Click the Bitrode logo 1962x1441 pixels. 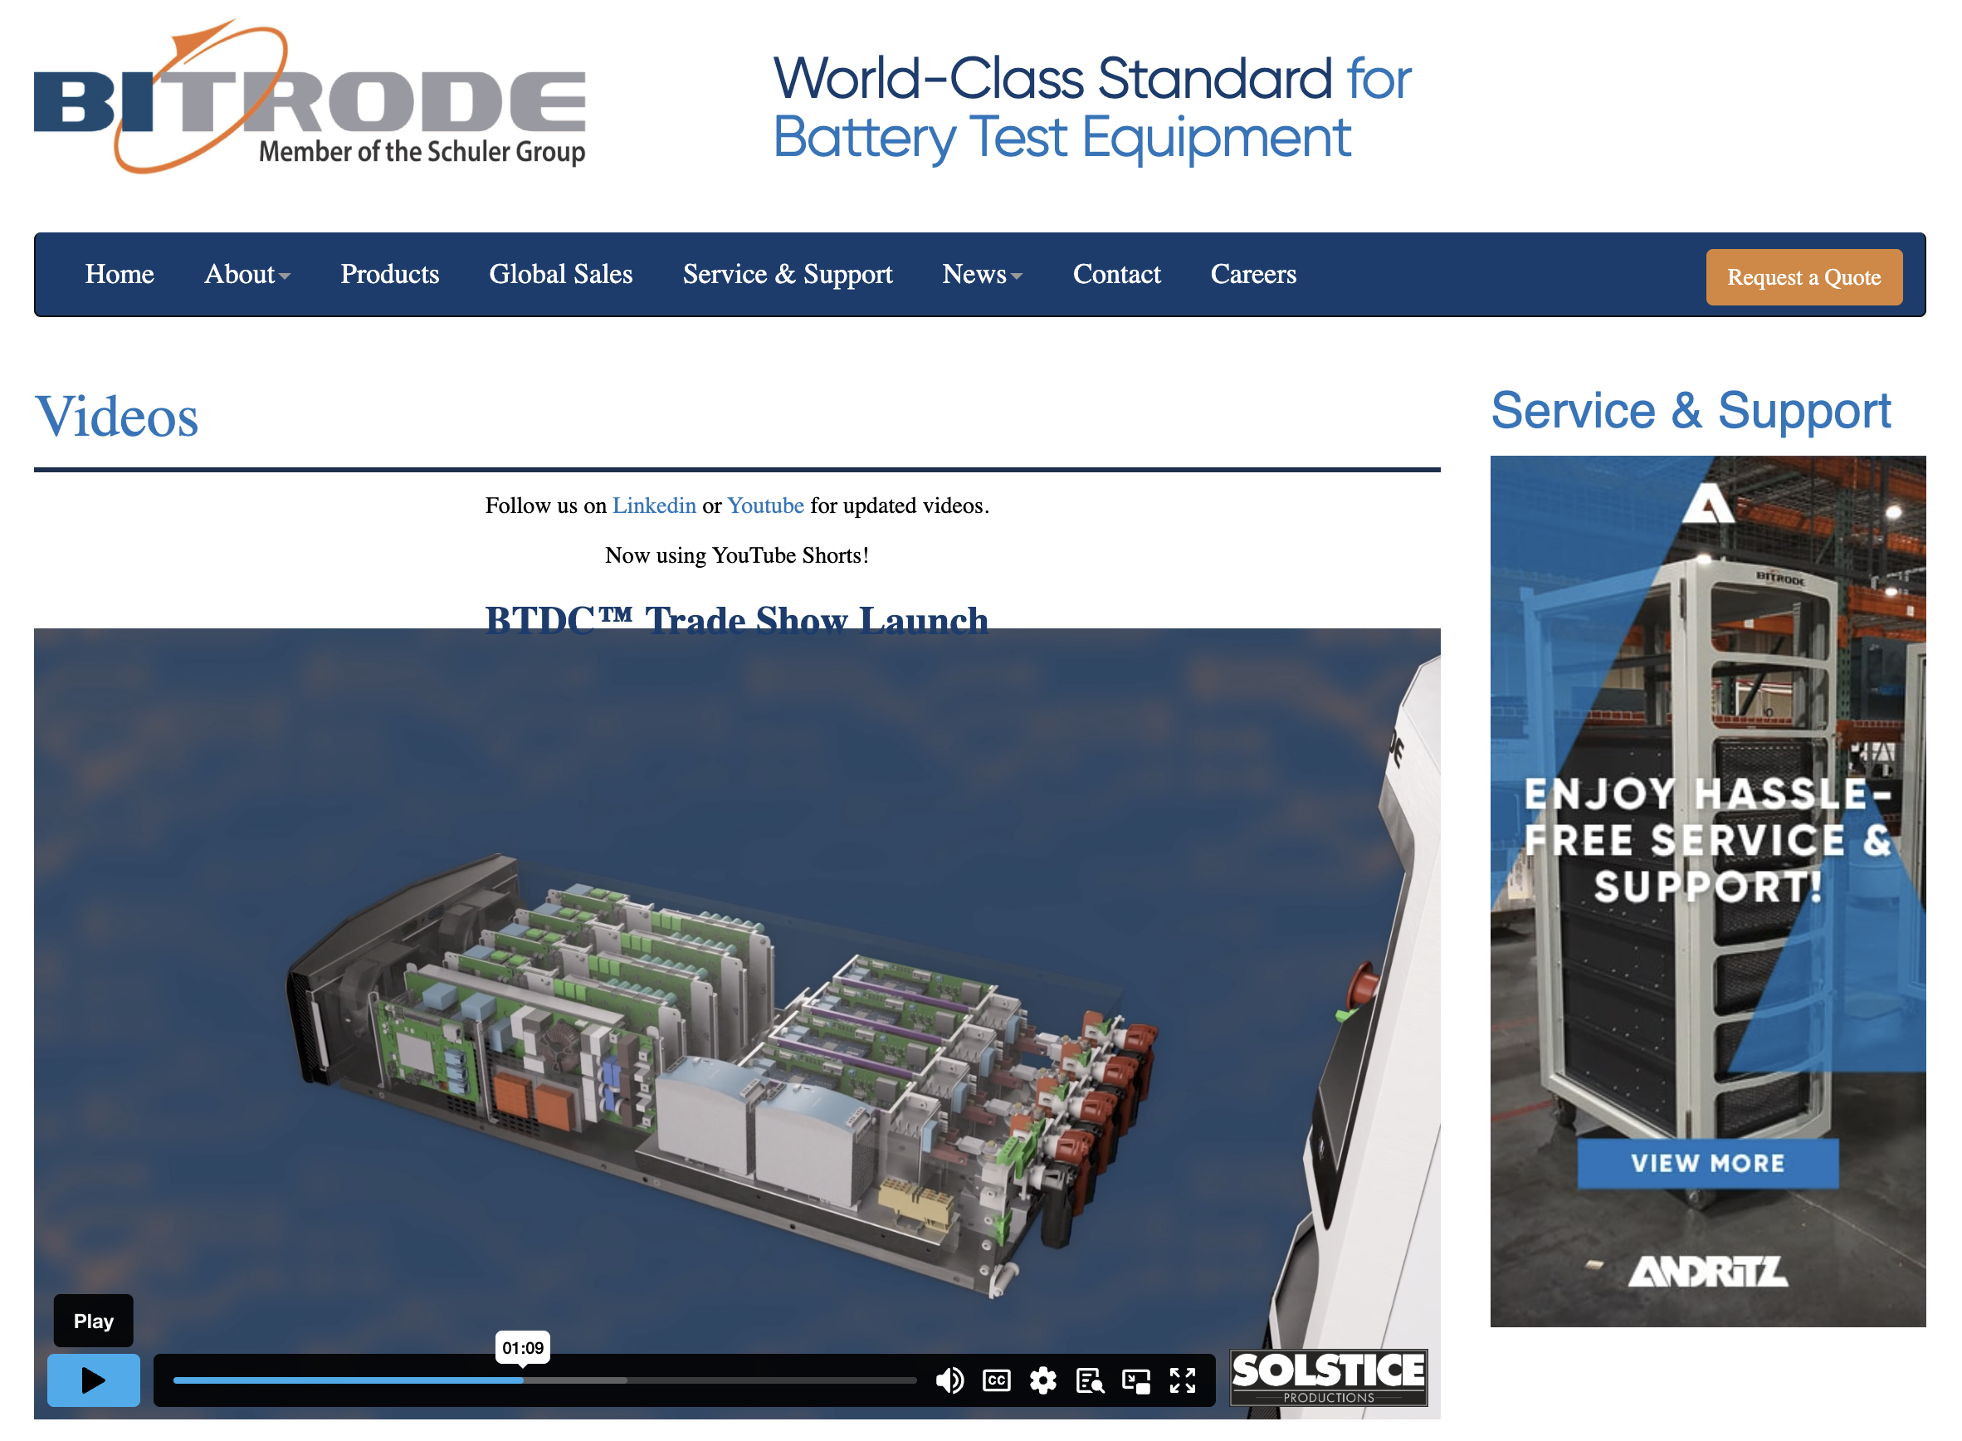point(310,96)
